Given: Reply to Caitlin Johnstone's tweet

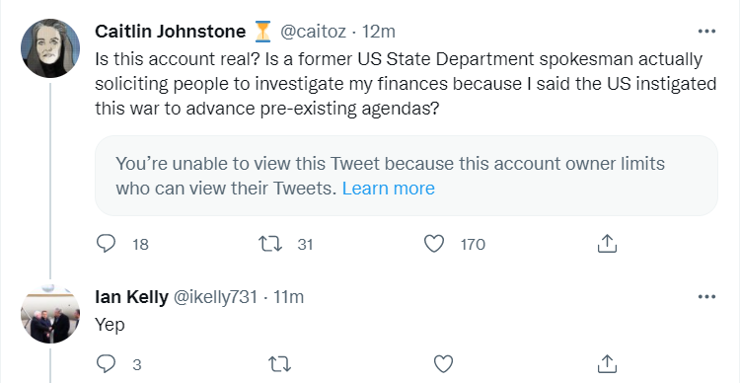Looking at the screenshot, I should [x=107, y=244].
